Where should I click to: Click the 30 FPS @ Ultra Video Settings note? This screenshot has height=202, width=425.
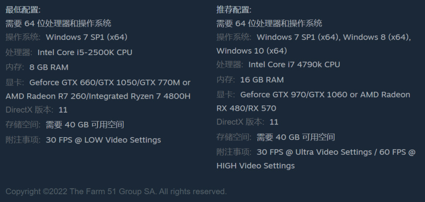pyautogui.click(x=314, y=152)
